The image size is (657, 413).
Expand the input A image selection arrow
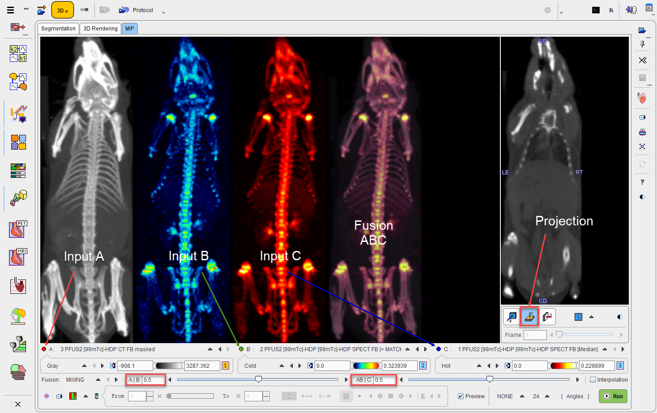point(210,349)
